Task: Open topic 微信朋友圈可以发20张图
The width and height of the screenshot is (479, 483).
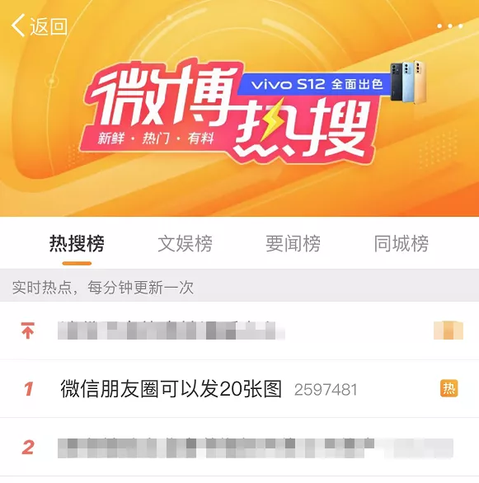Action: point(171,389)
